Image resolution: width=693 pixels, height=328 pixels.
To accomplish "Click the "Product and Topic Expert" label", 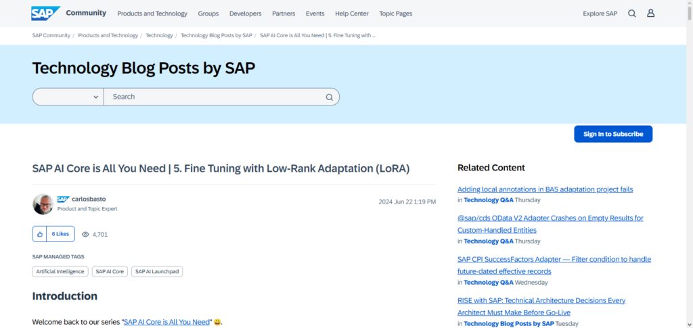I will (87, 209).
